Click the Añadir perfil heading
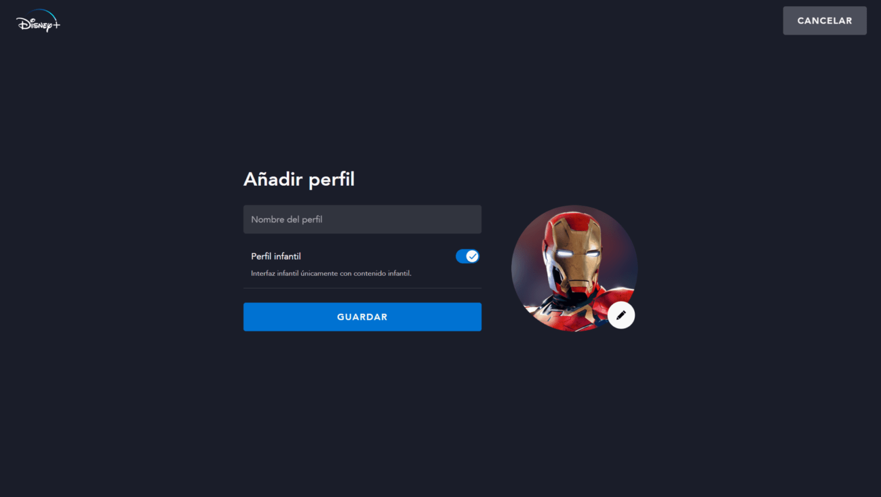 (x=299, y=179)
